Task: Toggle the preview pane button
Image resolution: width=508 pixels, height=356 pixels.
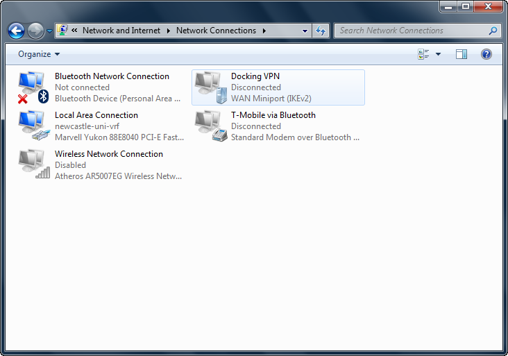Action: coord(462,54)
